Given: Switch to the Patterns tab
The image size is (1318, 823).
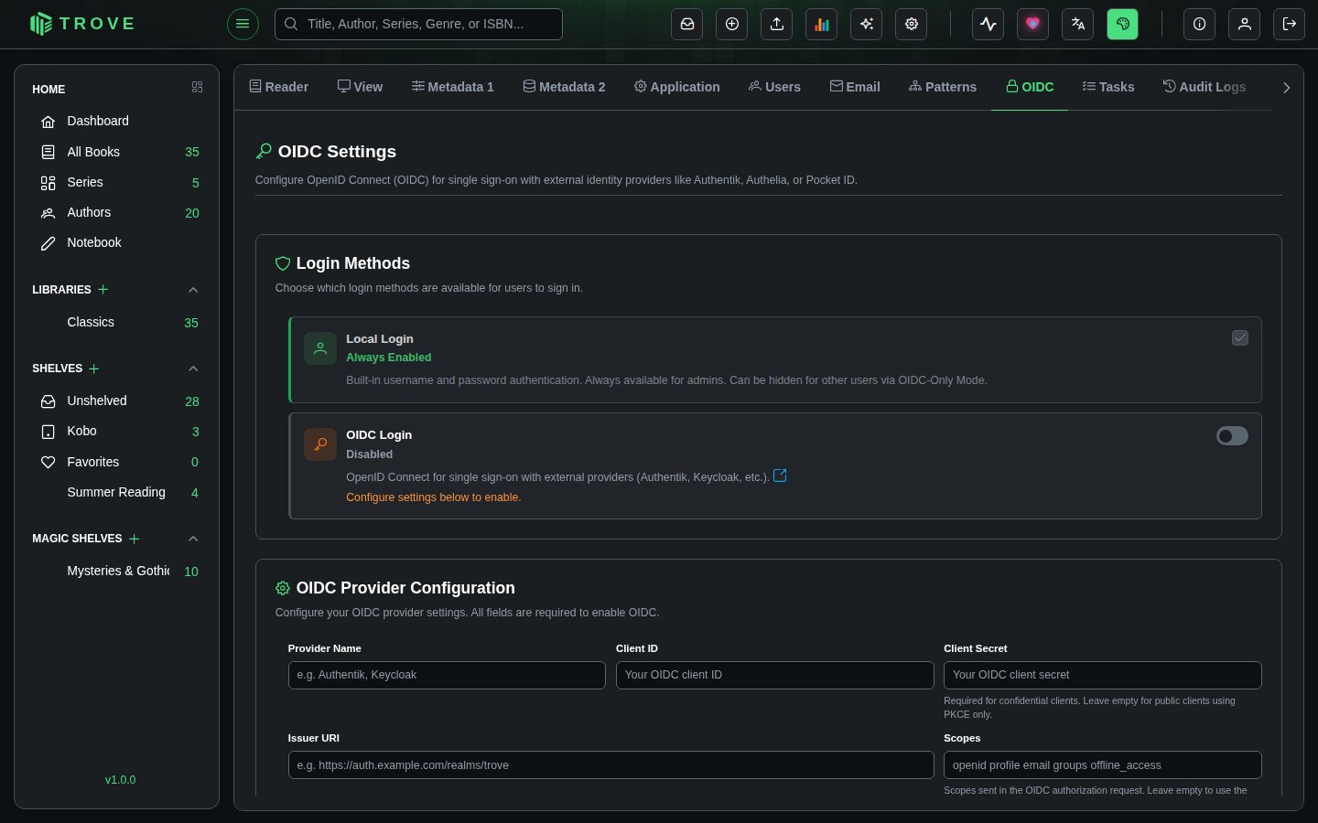Looking at the screenshot, I should (x=943, y=87).
